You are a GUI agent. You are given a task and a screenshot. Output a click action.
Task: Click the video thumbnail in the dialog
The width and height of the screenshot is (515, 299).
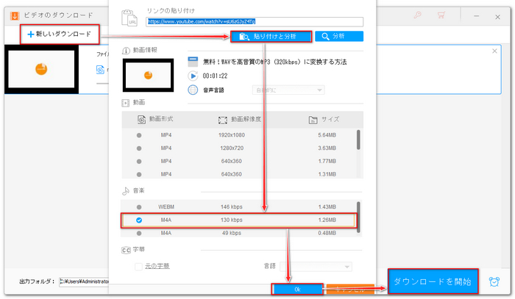point(148,76)
